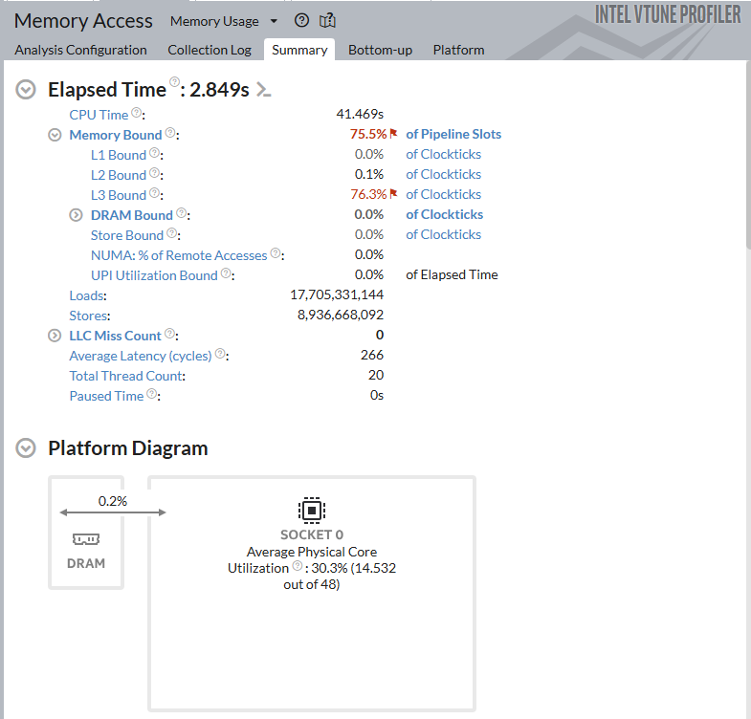
Task: Switch to the Analysis Configuration tab
Action: point(80,50)
